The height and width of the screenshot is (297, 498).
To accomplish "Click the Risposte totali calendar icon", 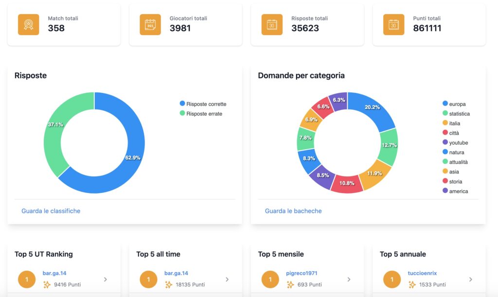I will pyautogui.click(x=272, y=24).
